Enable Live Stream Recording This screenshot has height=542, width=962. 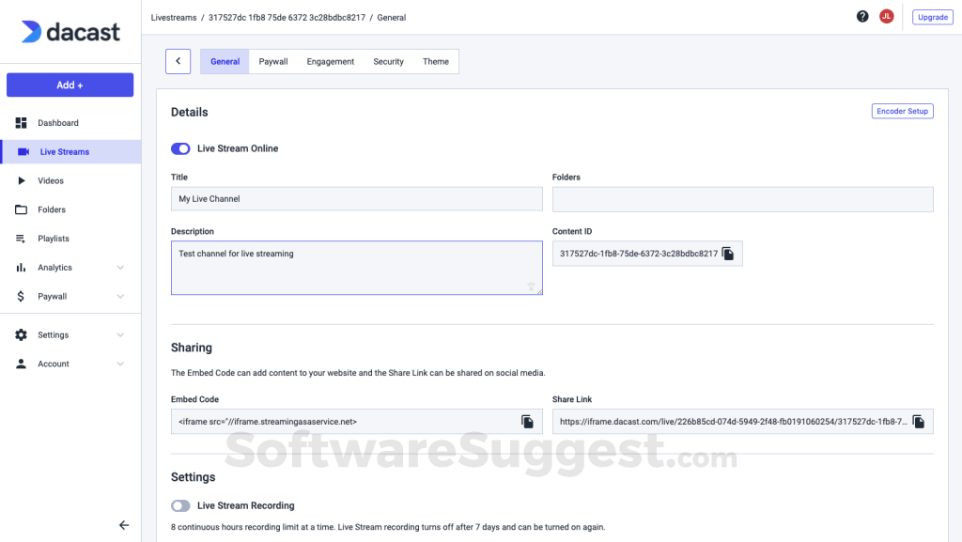pos(180,505)
